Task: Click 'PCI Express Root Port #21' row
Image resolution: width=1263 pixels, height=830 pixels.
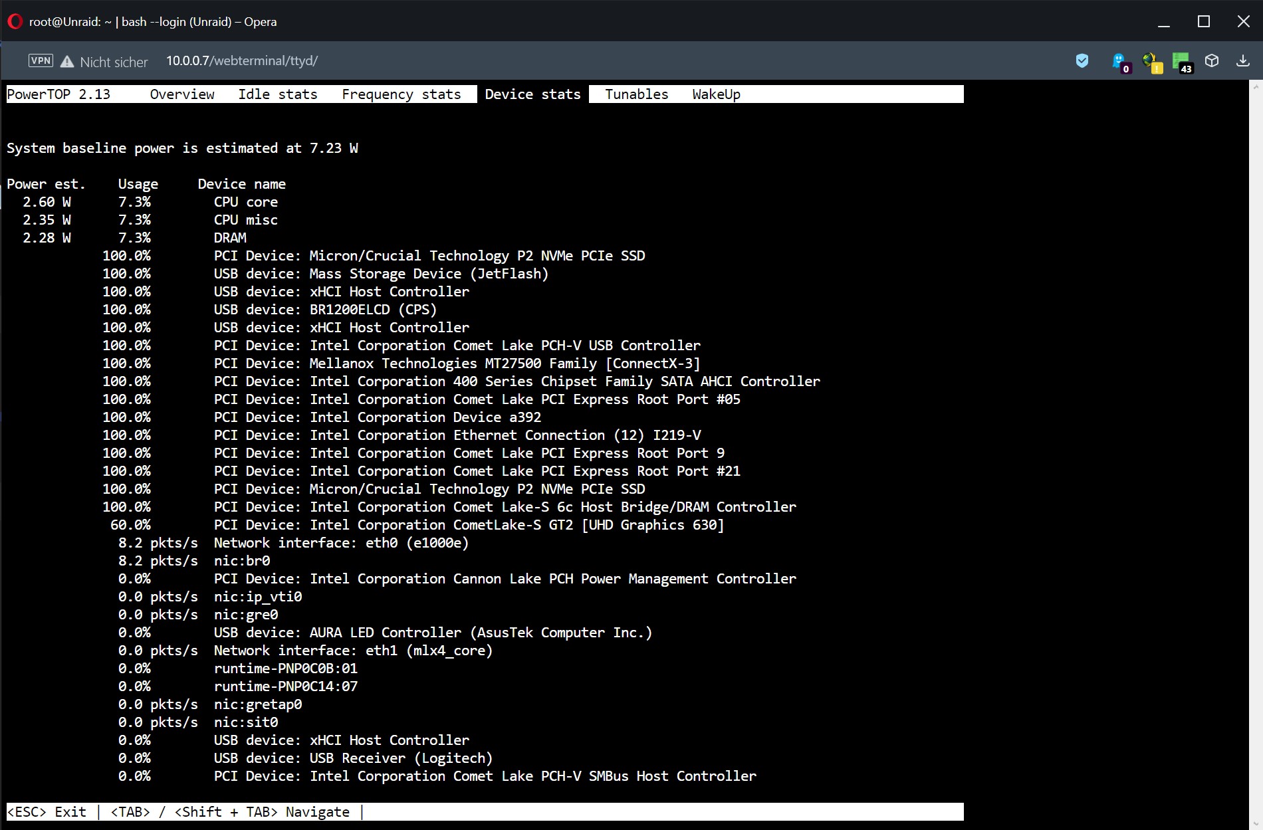Action: click(477, 471)
